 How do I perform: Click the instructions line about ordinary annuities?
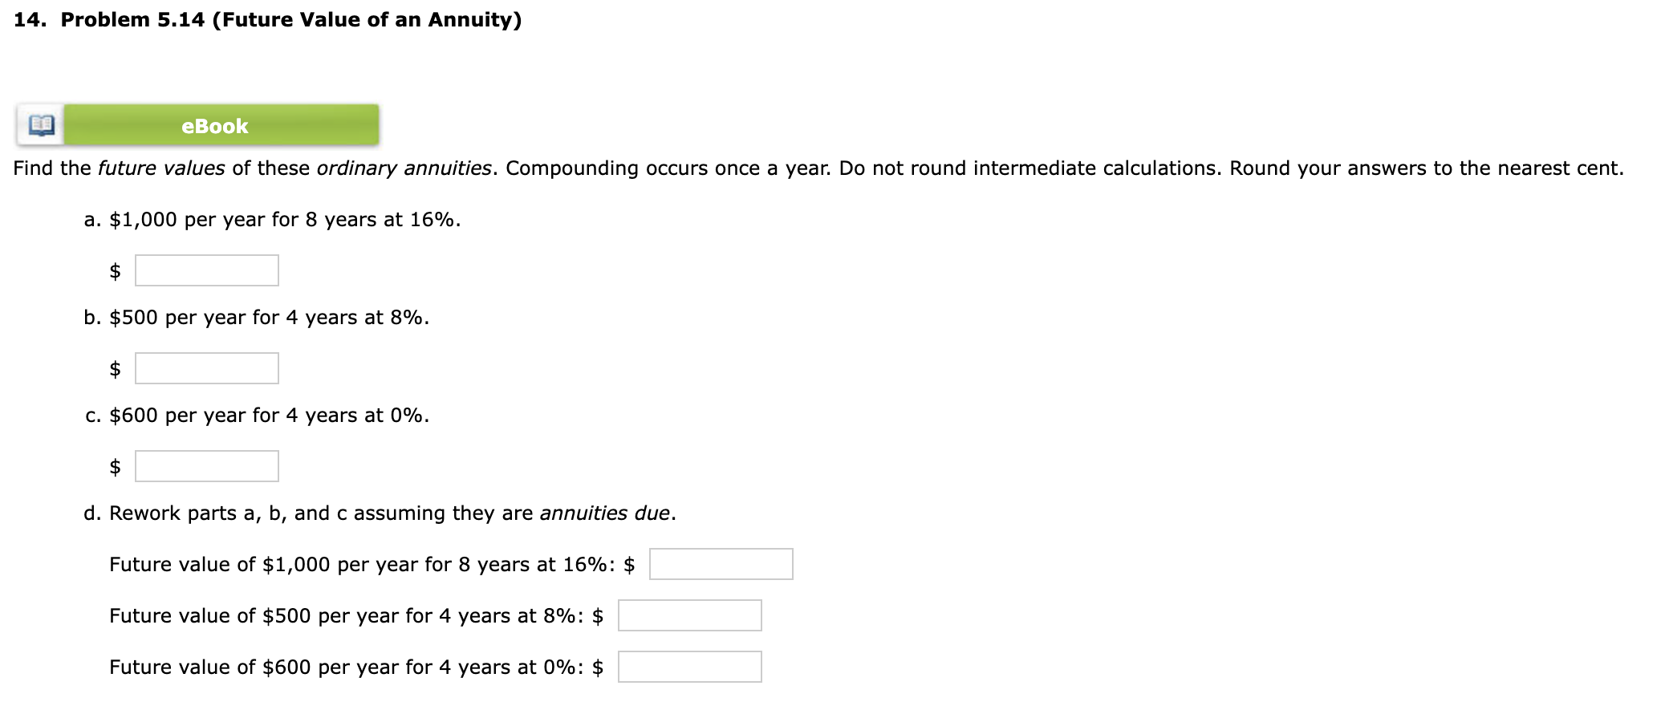click(817, 168)
